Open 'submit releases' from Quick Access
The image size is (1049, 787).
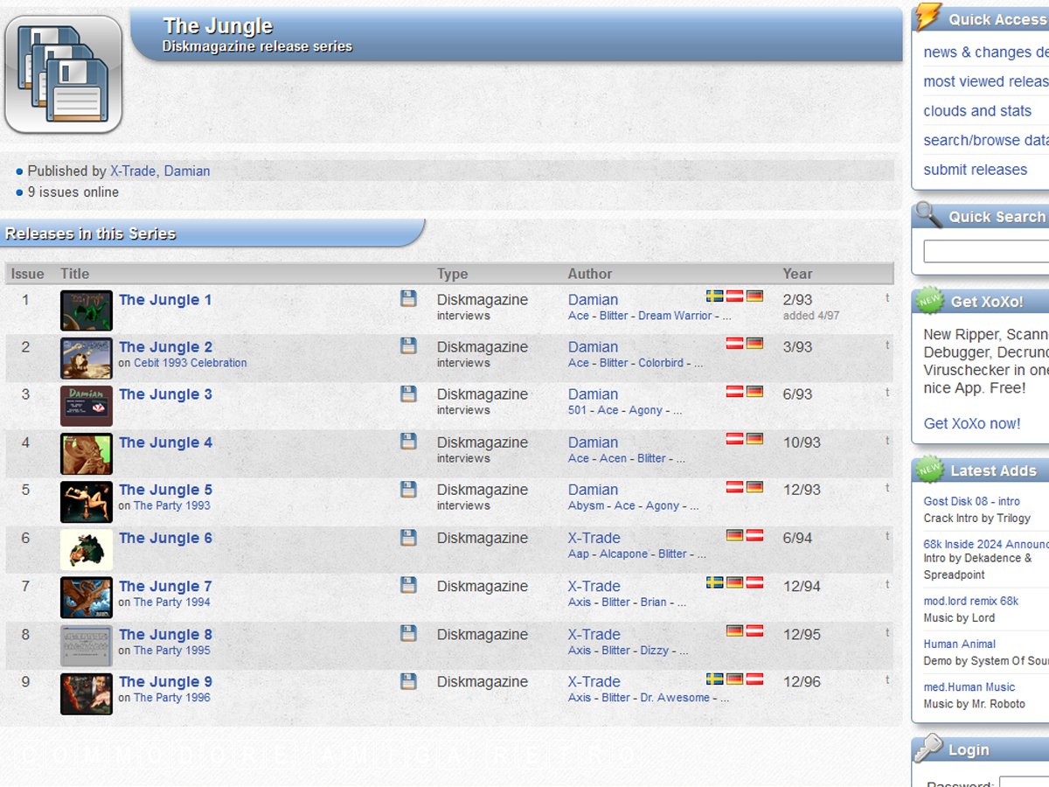pyautogui.click(x=975, y=170)
